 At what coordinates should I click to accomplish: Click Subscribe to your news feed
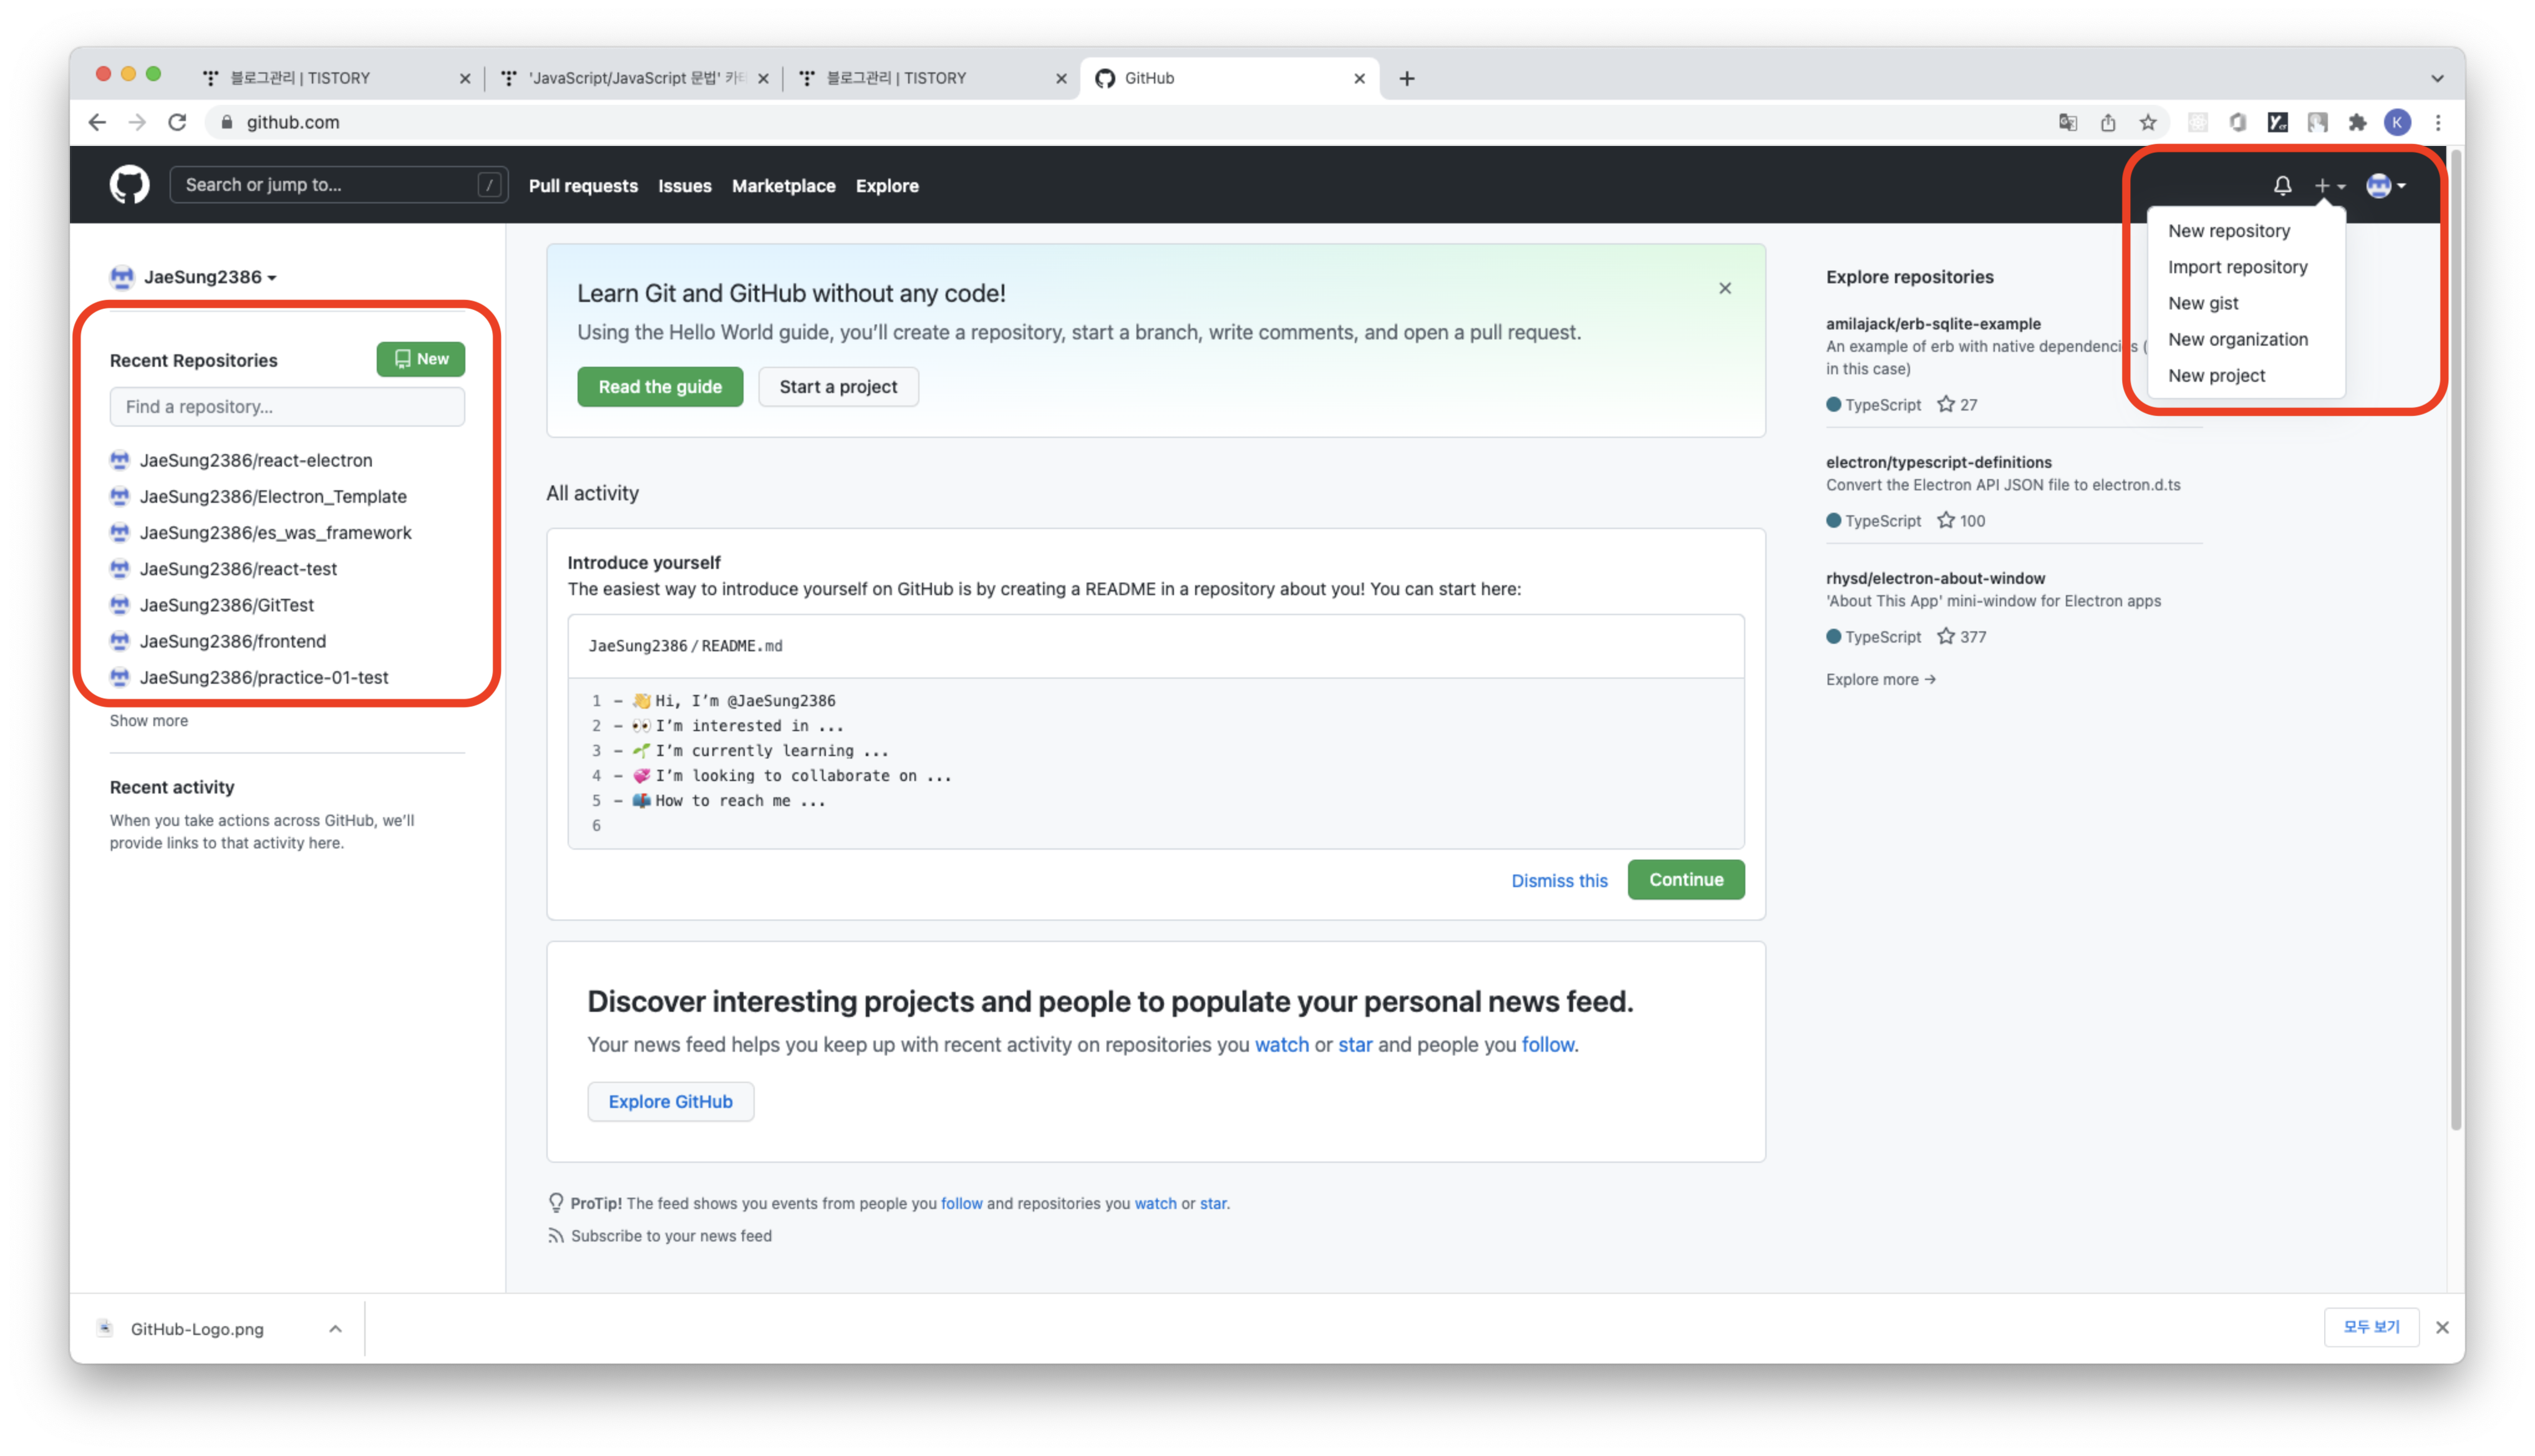[x=670, y=1236]
